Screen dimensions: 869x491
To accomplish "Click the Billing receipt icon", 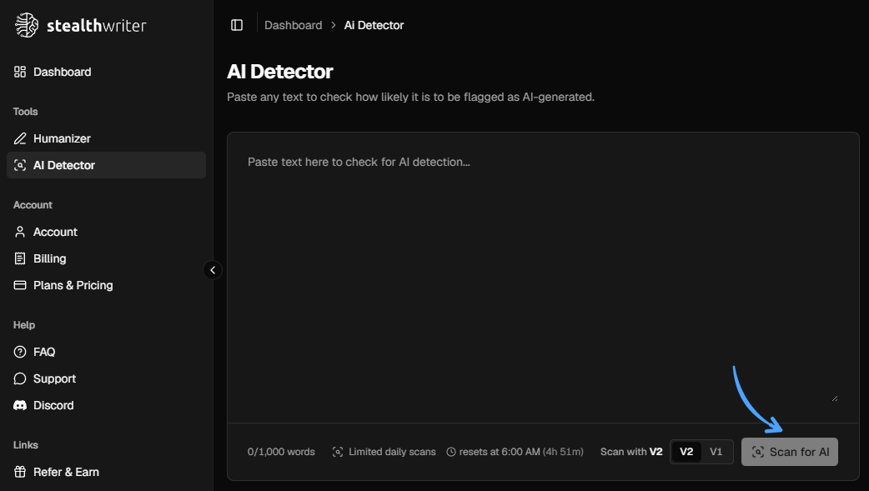I will click(x=20, y=258).
